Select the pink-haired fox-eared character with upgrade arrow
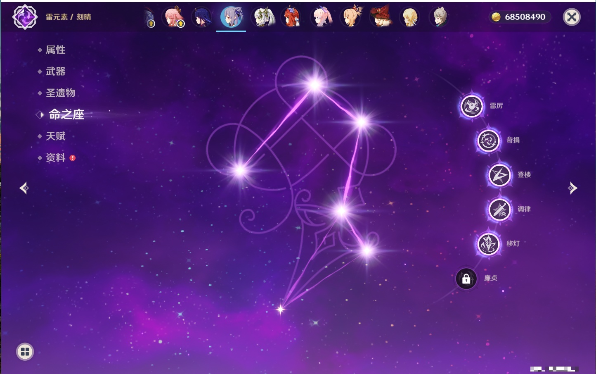 pos(173,17)
